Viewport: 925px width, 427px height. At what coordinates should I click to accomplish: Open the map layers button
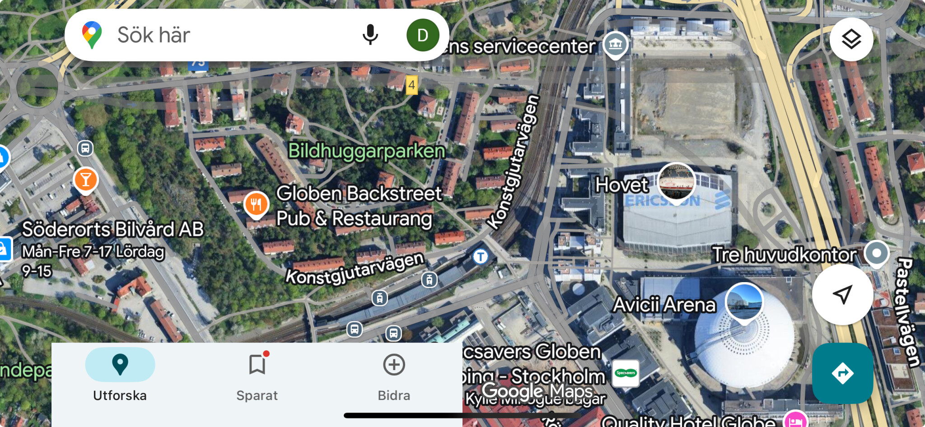pyautogui.click(x=851, y=39)
